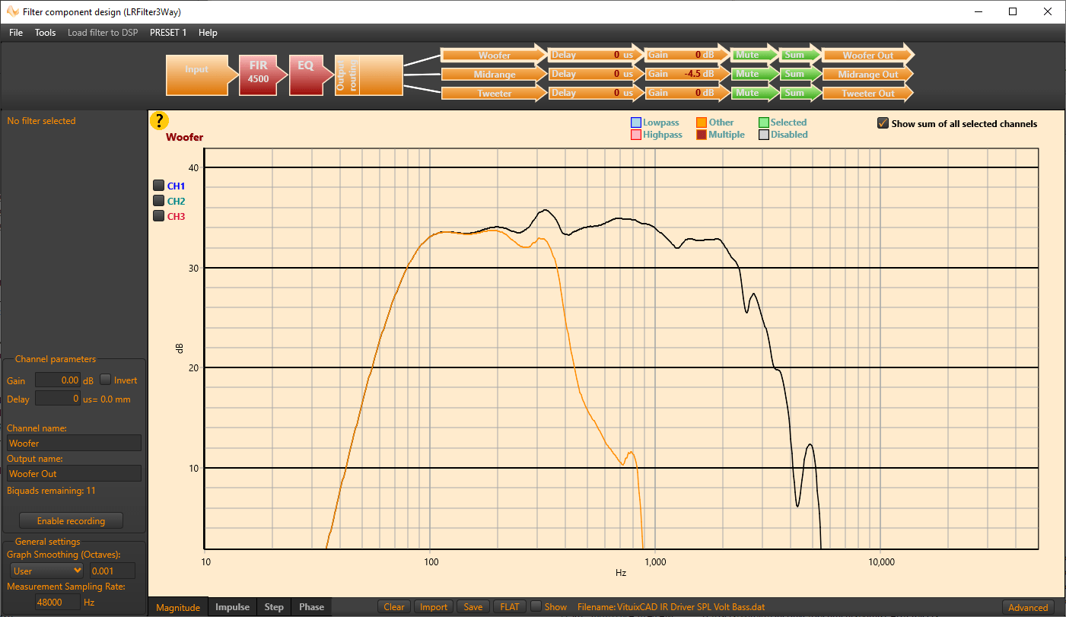Click the Save button
Screen dimensions: 1066x617
tap(473, 607)
